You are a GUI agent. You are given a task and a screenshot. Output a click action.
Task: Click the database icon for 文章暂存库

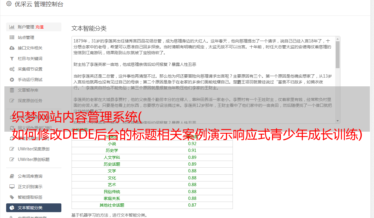pyautogui.click(x=12, y=90)
